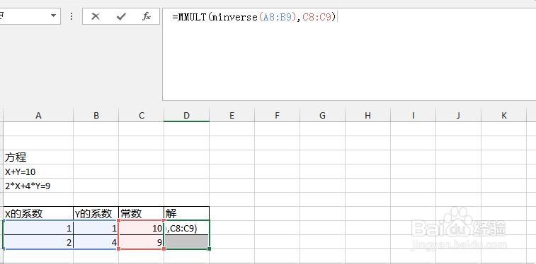
Task: Click inside the formula bar text
Action: [x=255, y=17]
